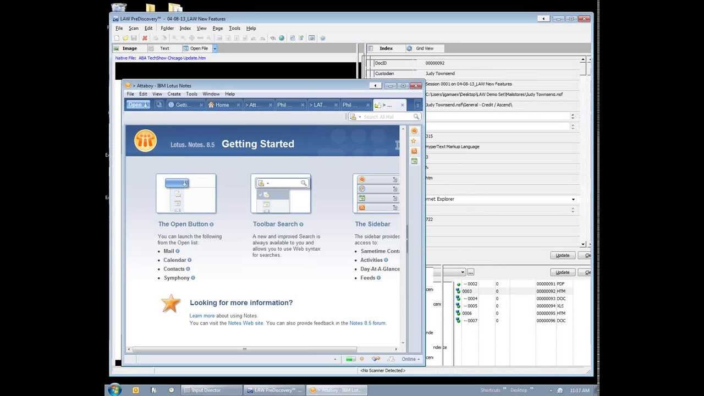
Task: Click the Custodian field value Judy Townsend
Action: [440, 74]
